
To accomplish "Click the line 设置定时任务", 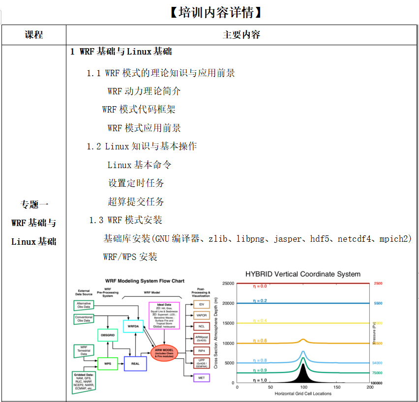I will click(x=136, y=183).
